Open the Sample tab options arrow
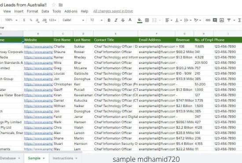The height and width of the screenshot is (163, 242). point(44,158)
